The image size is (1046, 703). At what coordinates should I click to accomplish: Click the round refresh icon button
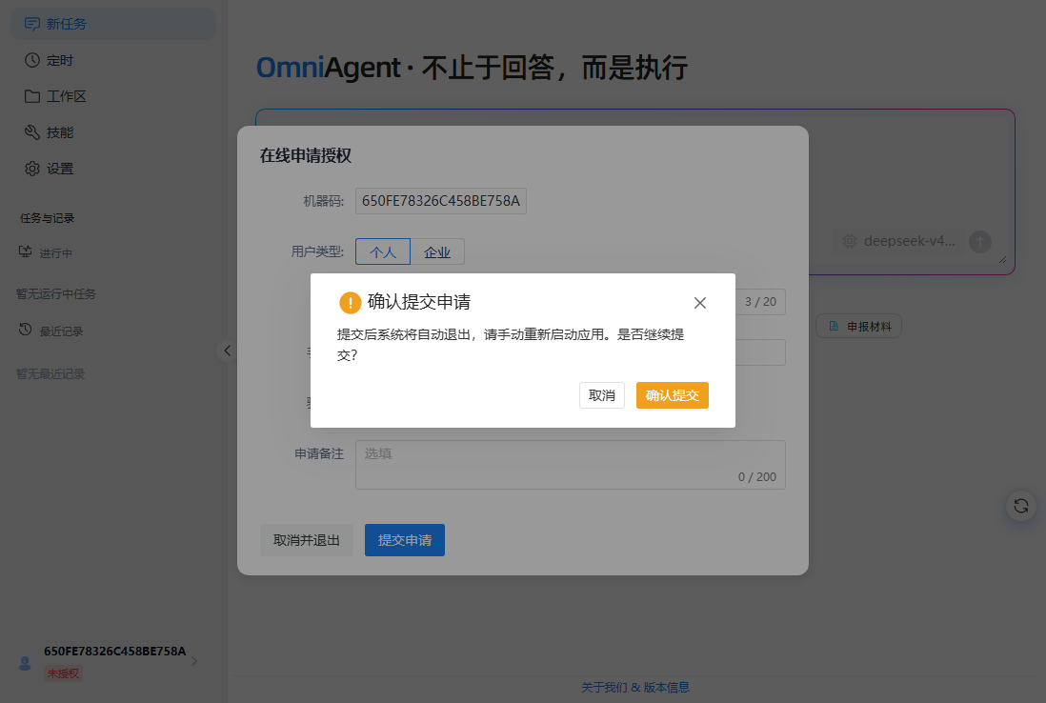point(1020,506)
